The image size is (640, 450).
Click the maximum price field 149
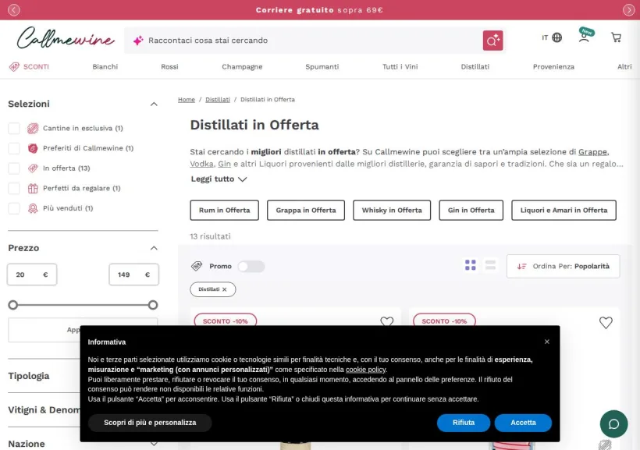(134, 275)
